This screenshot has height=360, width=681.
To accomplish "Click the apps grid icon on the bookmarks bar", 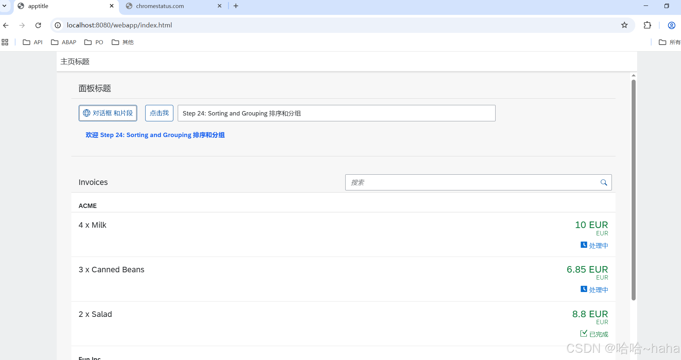I will (x=5, y=42).
